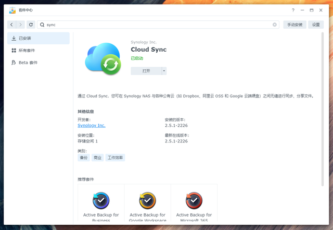
Task: Click the 商业 category tag
Action: [x=97, y=158]
